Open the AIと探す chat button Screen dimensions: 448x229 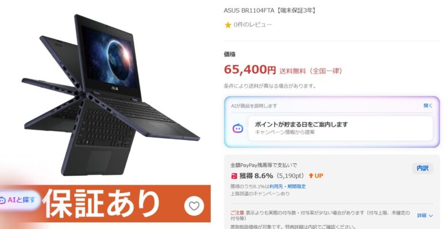coord(18,200)
